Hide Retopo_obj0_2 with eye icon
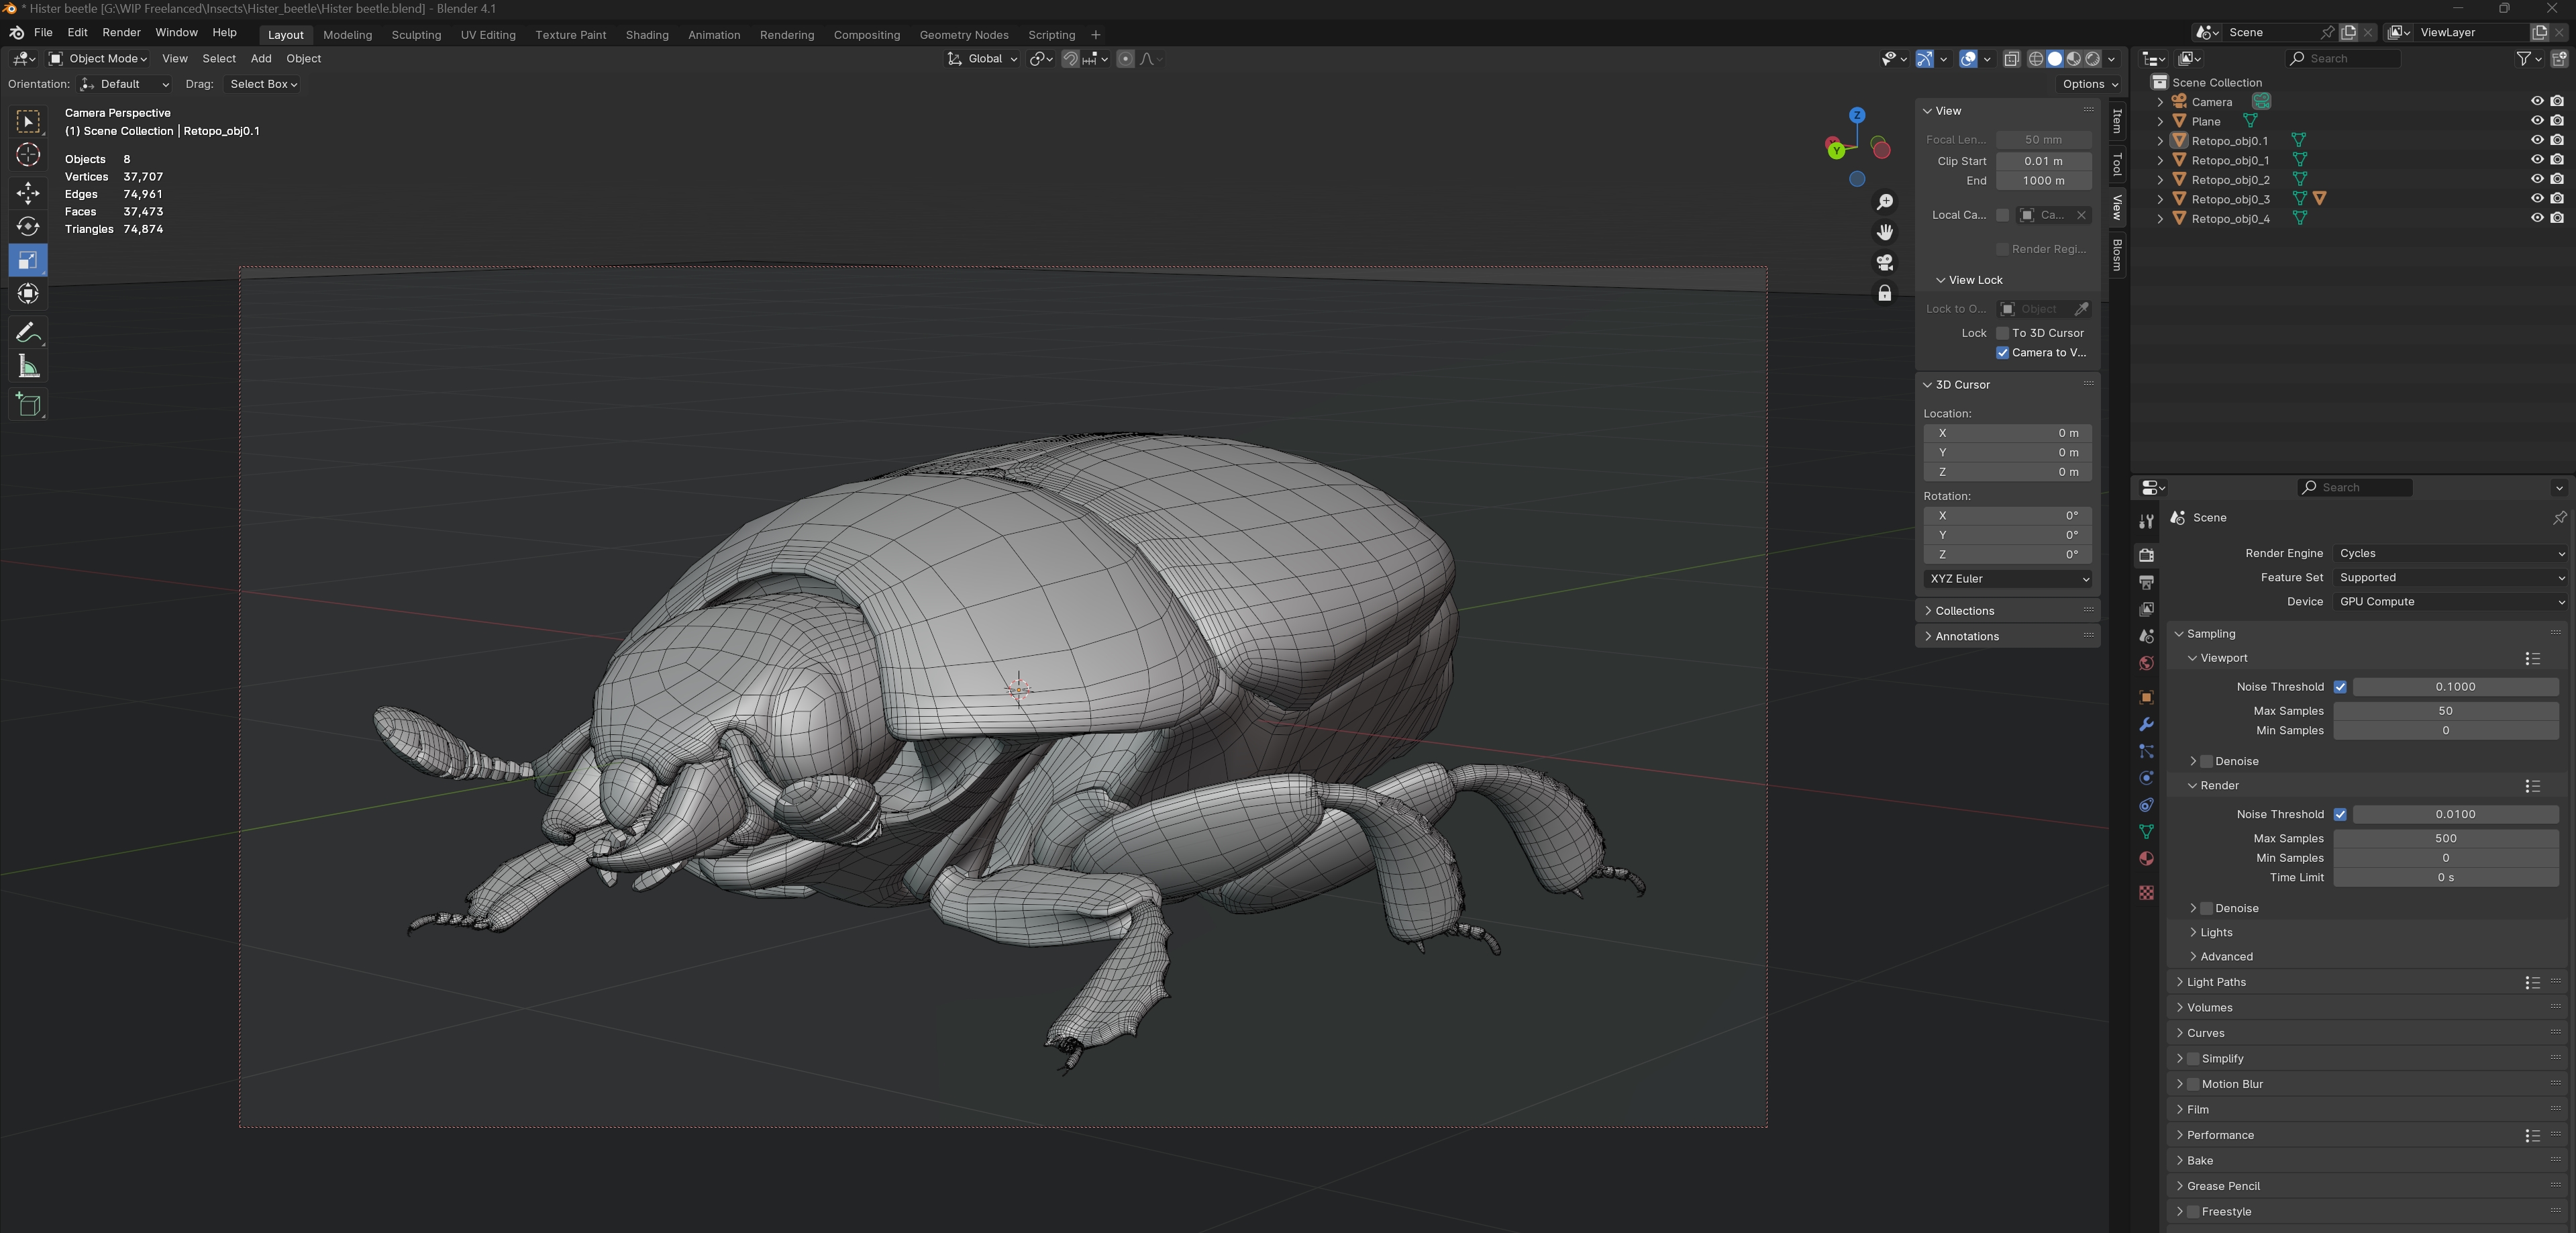The height and width of the screenshot is (1233, 2576). click(2536, 179)
